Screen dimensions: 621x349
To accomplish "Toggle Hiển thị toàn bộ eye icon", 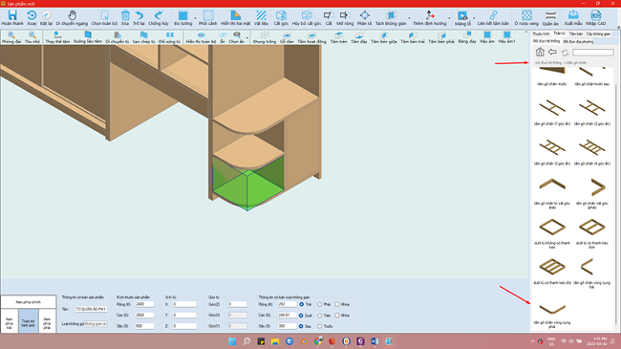I will (x=202, y=35).
